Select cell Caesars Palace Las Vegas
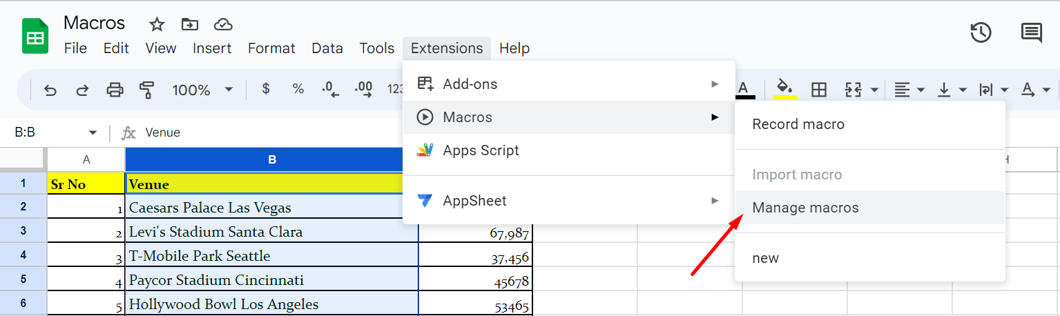This screenshot has width=1060, height=316. click(272, 207)
